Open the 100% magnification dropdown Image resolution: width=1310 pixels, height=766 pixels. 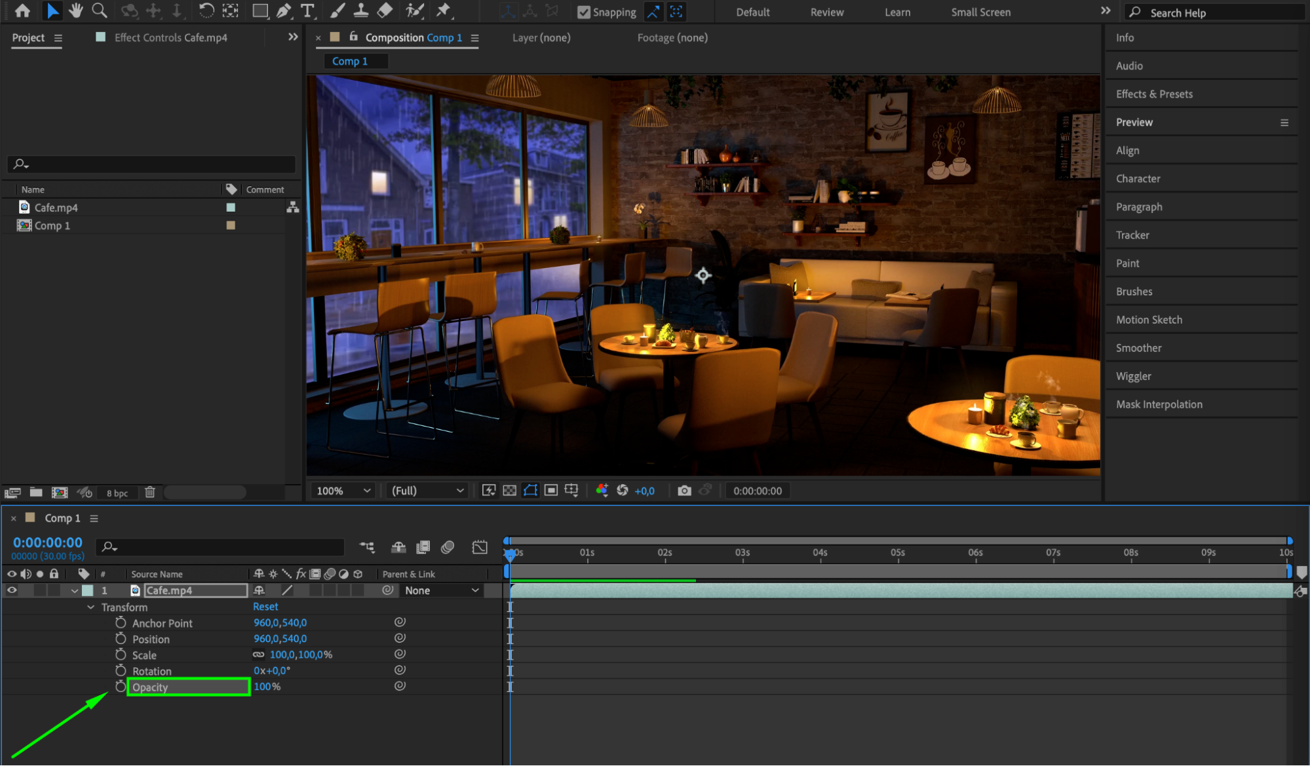[343, 491]
